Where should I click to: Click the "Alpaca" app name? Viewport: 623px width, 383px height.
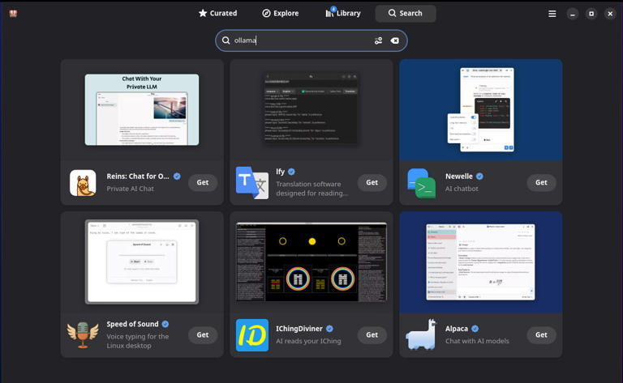pos(457,329)
